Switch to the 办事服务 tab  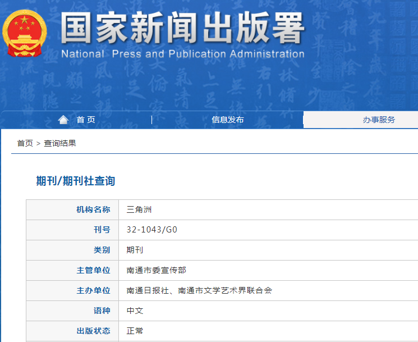pos(378,120)
